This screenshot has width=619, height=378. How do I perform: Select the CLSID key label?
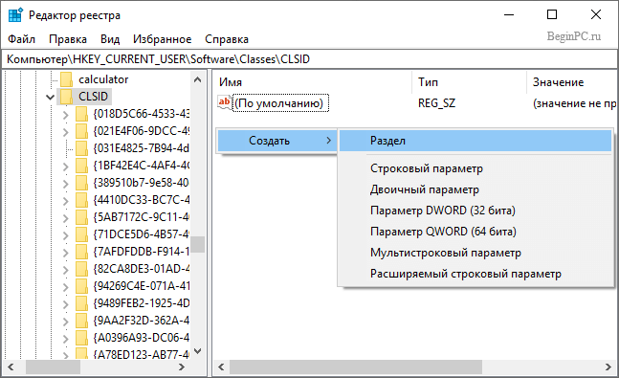click(93, 97)
